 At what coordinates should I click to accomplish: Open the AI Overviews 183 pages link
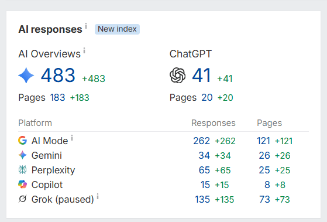click(57, 98)
